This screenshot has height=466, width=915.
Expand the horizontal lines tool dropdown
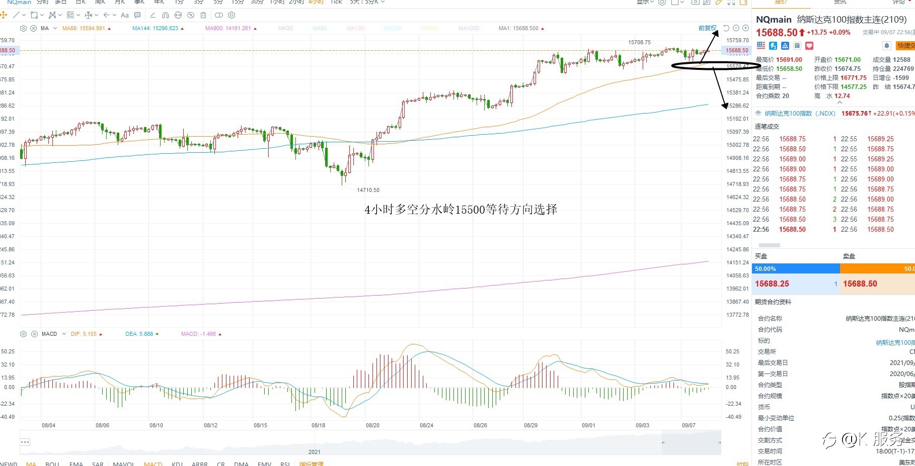pos(78,15)
